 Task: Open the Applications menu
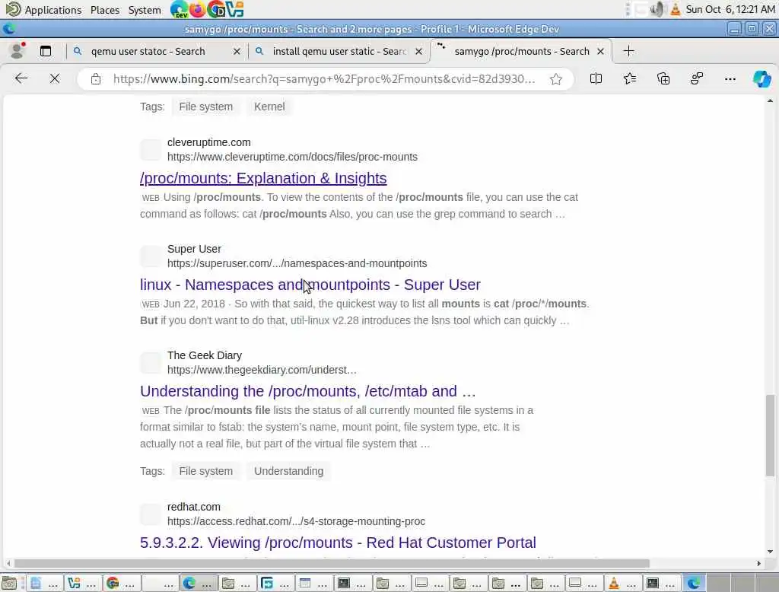43,9
